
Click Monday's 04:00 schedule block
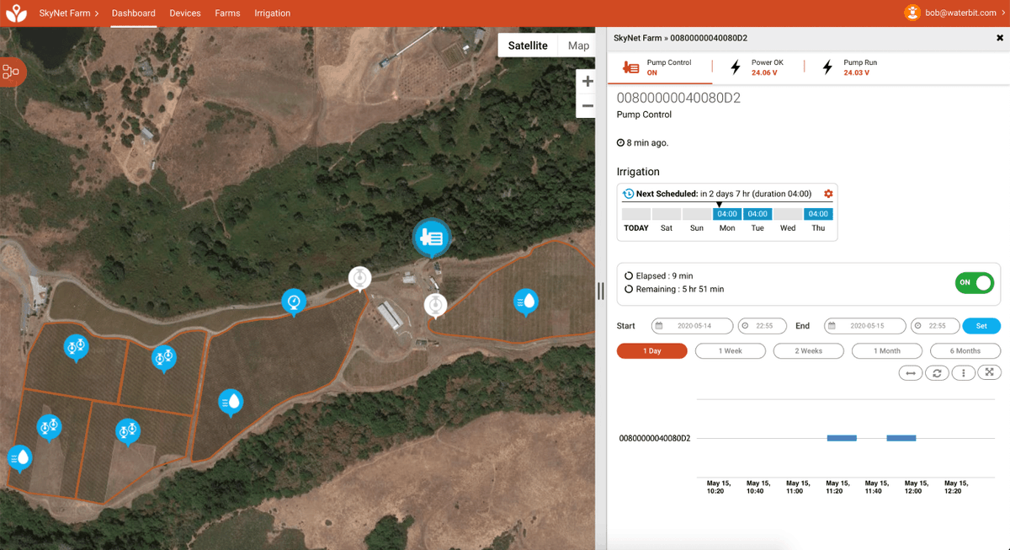click(x=727, y=214)
